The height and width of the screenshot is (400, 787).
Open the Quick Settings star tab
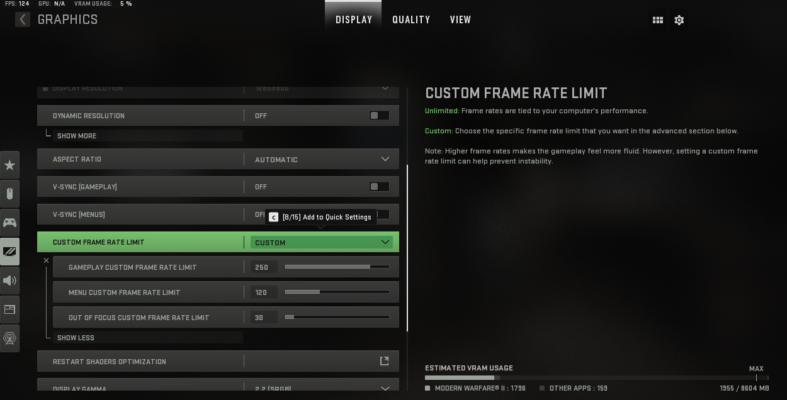(9, 165)
